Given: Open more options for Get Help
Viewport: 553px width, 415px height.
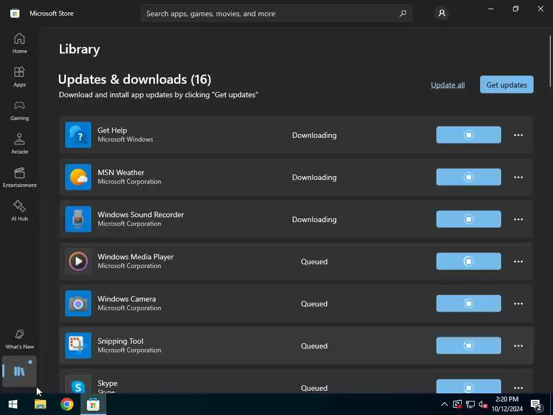Looking at the screenshot, I should (518, 135).
